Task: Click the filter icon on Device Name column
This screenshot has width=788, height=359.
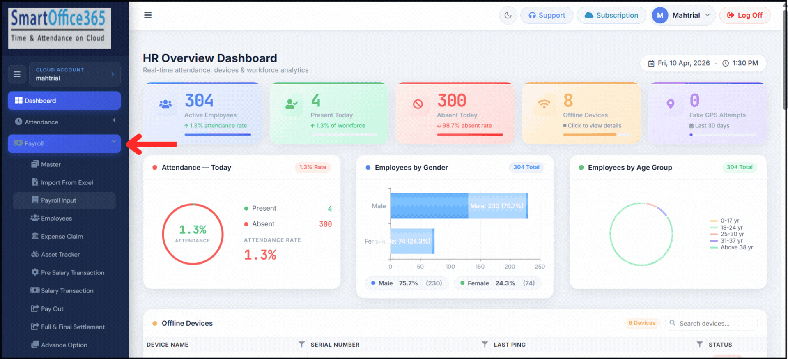Action: coord(301,344)
